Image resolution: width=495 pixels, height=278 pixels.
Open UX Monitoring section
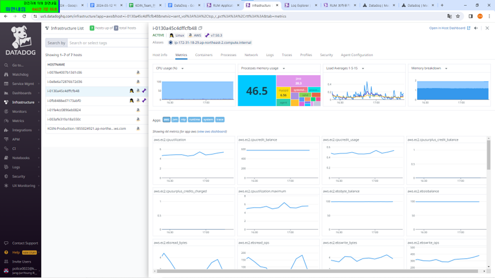coord(23,186)
